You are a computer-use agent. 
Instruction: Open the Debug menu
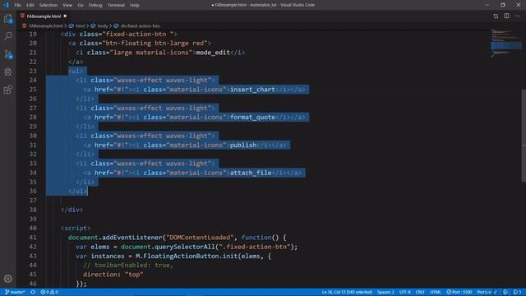pyautogui.click(x=95, y=5)
